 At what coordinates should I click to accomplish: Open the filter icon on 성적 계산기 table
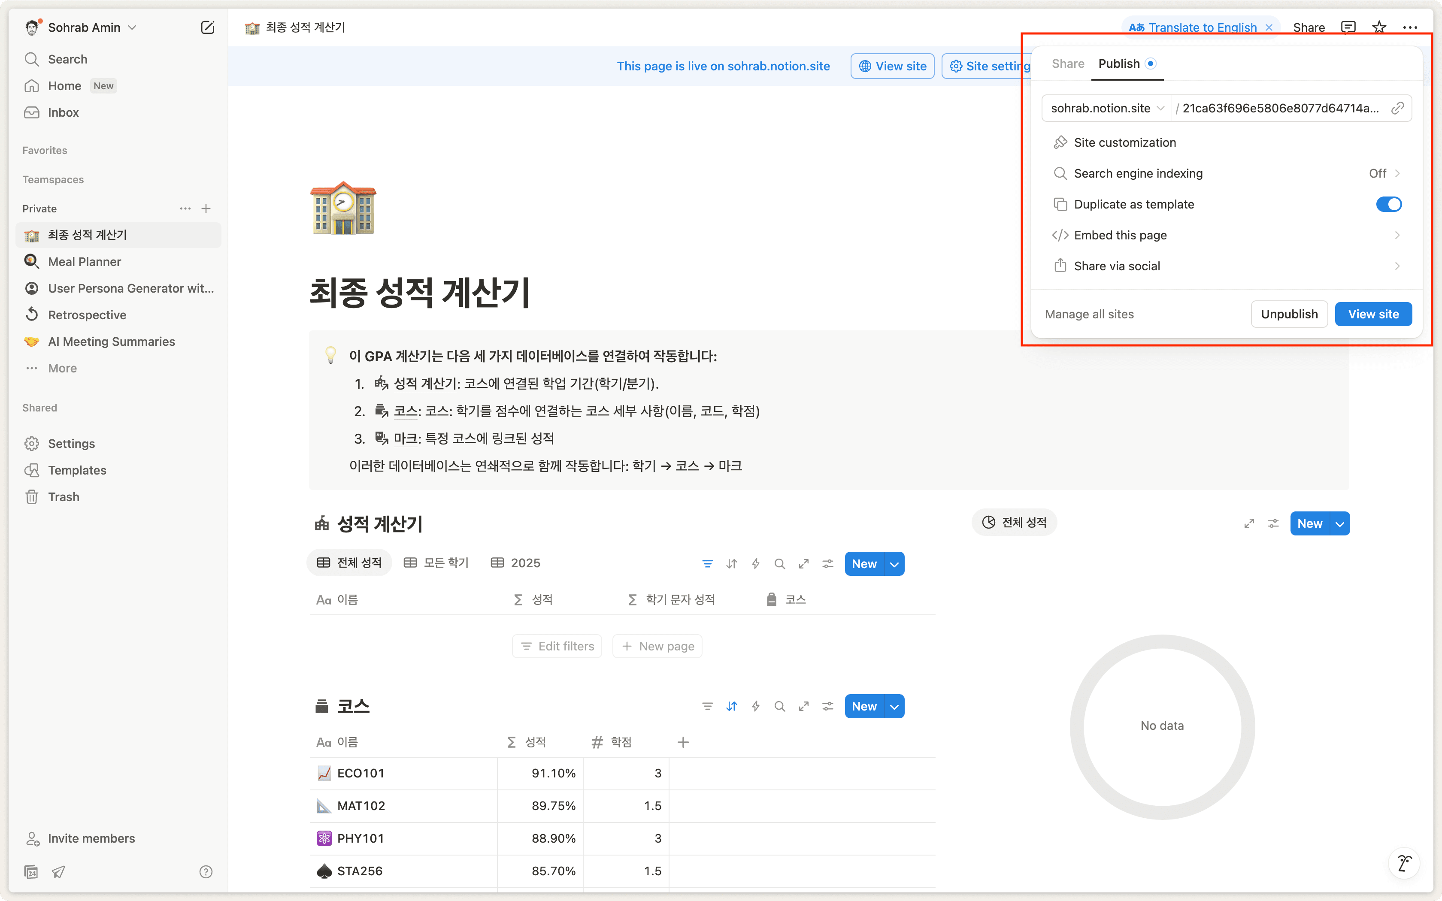pyautogui.click(x=707, y=563)
